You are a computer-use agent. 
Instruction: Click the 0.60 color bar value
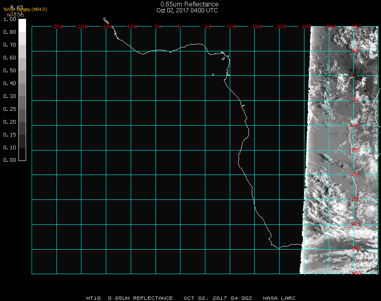[10, 58]
